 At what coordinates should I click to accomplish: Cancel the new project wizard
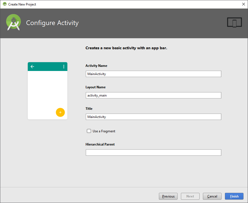[x=212, y=196]
